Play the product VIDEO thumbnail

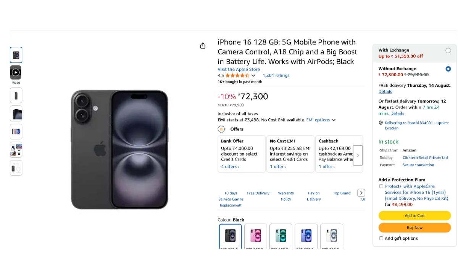16,72
